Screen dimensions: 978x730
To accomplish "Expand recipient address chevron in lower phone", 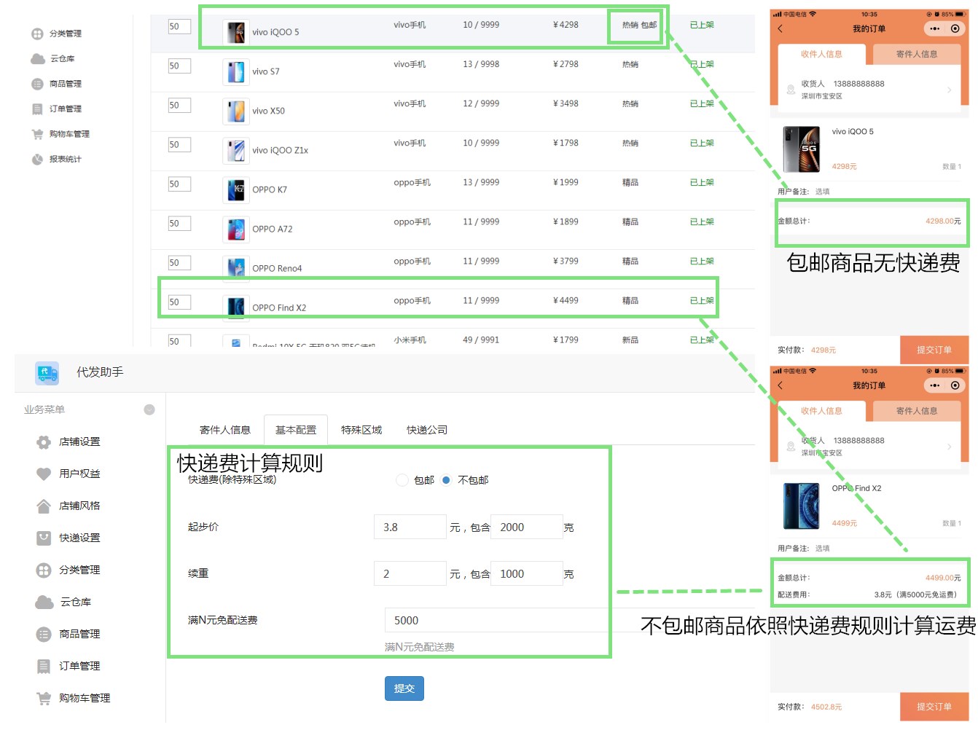I will tap(949, 447).
